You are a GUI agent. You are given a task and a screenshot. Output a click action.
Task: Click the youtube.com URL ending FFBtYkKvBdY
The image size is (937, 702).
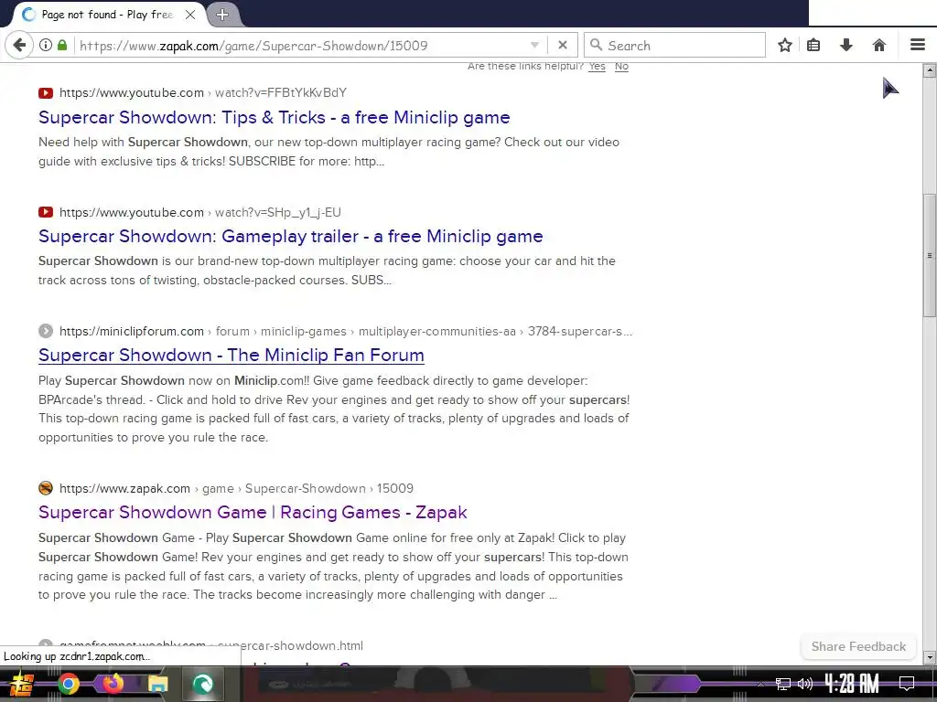point(203,93)
